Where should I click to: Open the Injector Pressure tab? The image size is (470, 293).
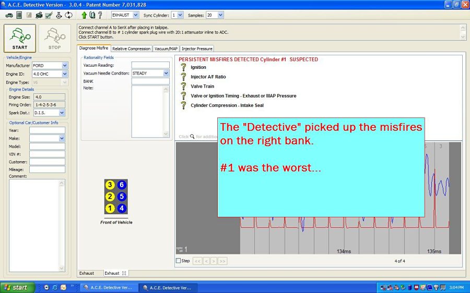coord(197,48)
